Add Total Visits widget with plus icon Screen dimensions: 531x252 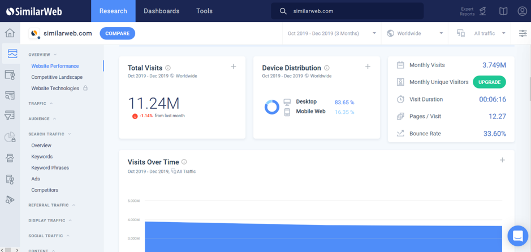pos(234,67)
